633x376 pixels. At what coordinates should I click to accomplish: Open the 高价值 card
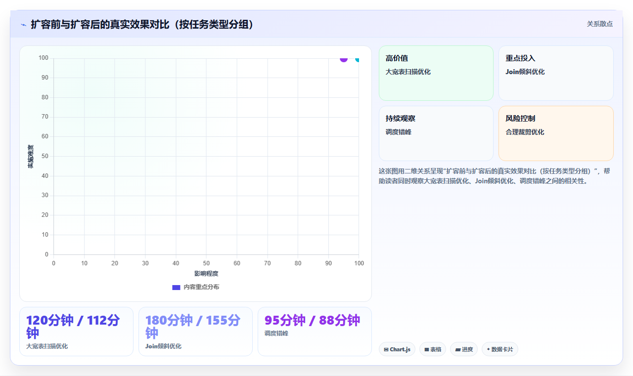pyautogui.click(x=436, y=73)
